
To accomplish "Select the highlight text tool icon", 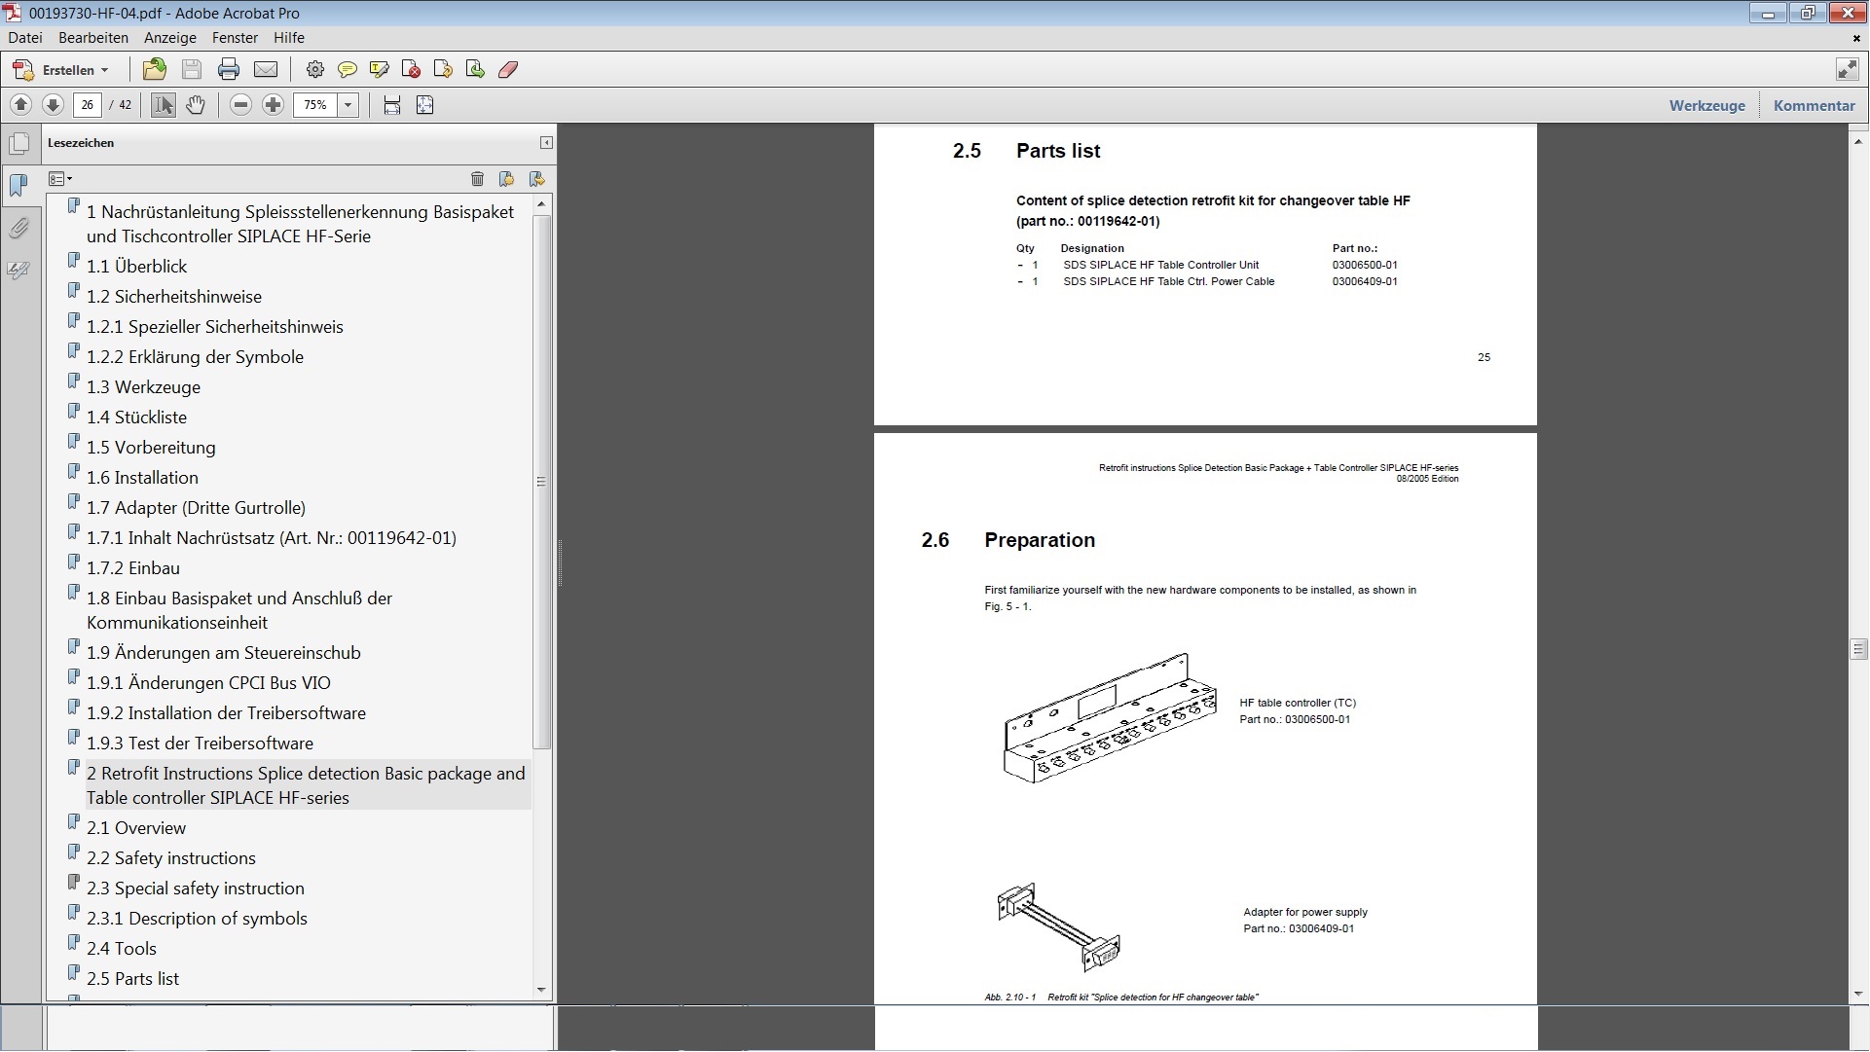I will click(379, 69).
